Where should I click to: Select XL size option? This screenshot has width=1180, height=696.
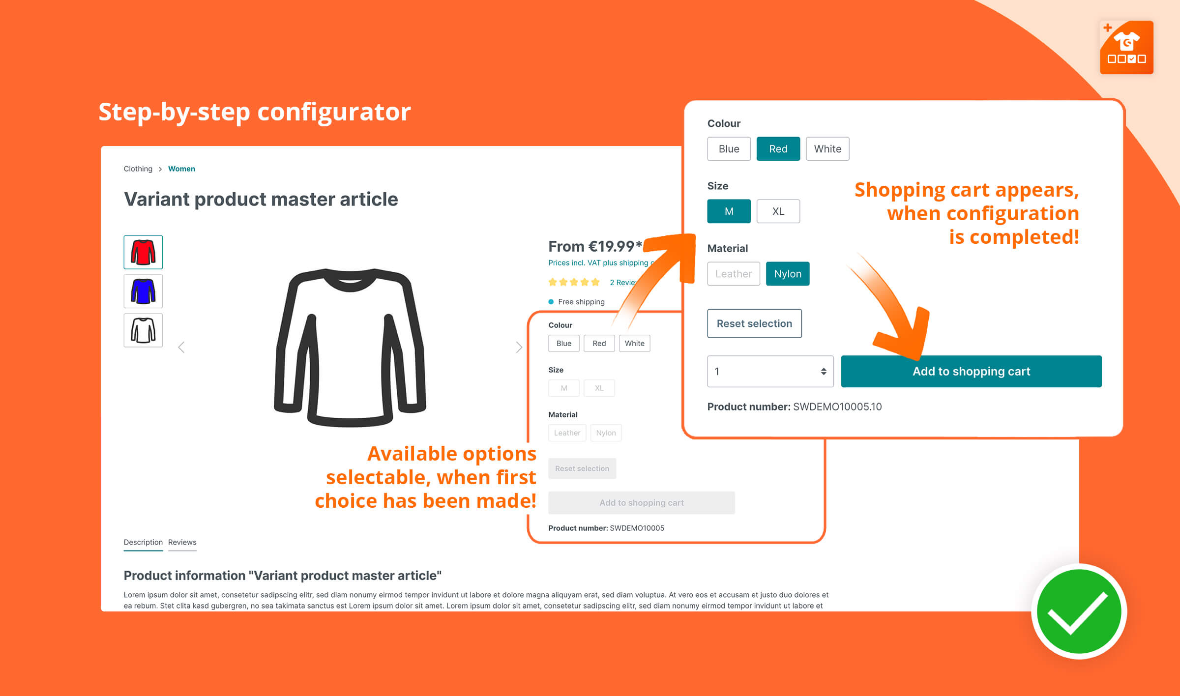tap(778, 211)
